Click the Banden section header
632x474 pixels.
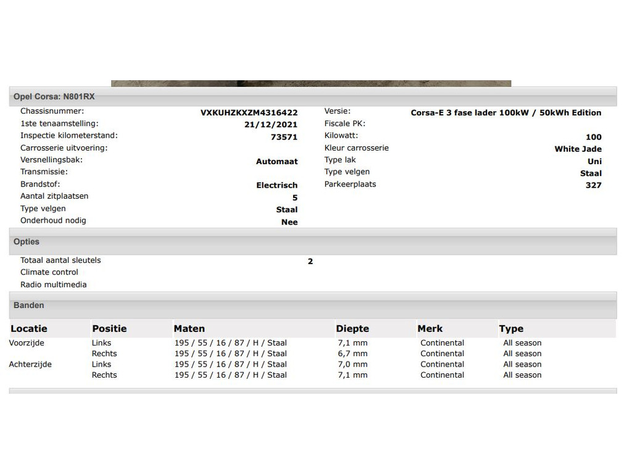313,305
